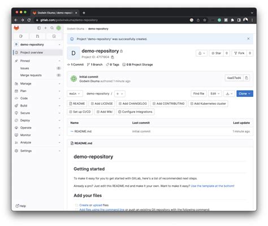Copy the commit SHA 4aa57ad4
Viewport: 268px width, 226px height.
(x=247, y=78)
